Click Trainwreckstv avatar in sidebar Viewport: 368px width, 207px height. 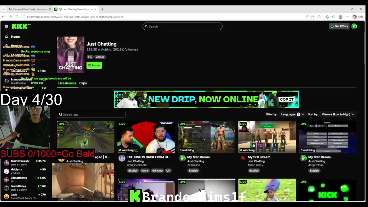point(6,163)
